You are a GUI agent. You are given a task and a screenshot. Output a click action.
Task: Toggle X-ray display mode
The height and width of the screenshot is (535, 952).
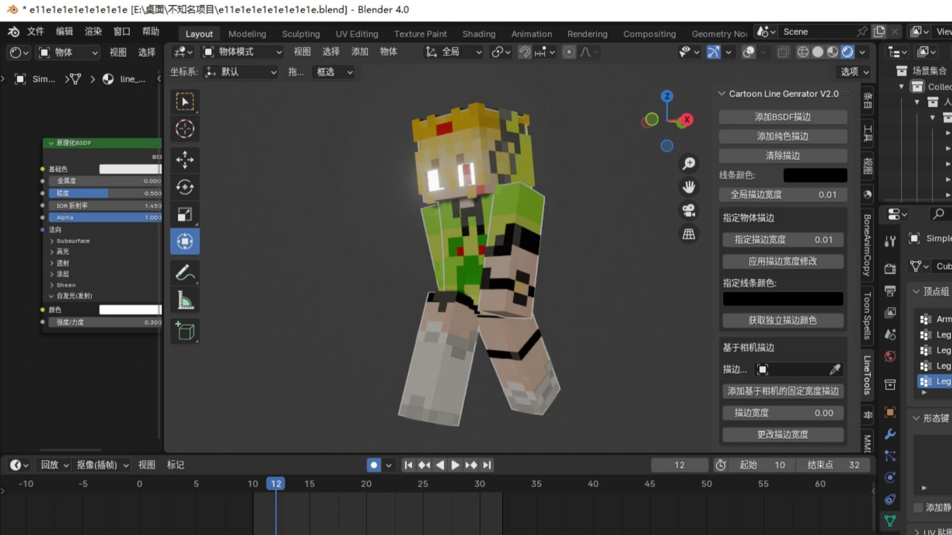tap(783, 52)
